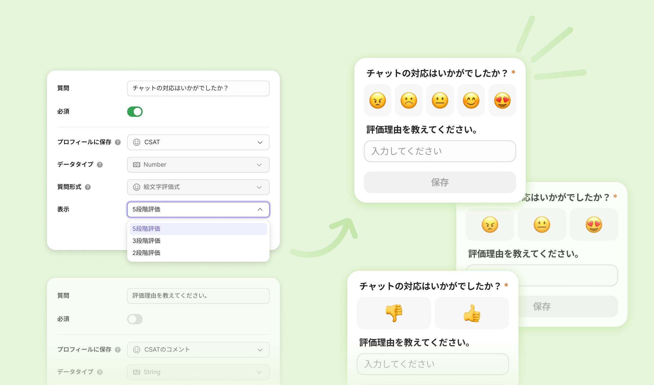This screenshot has height=385, width=654.
Task: Click help icon beside データタイプ label
Action: coord(100,165)
